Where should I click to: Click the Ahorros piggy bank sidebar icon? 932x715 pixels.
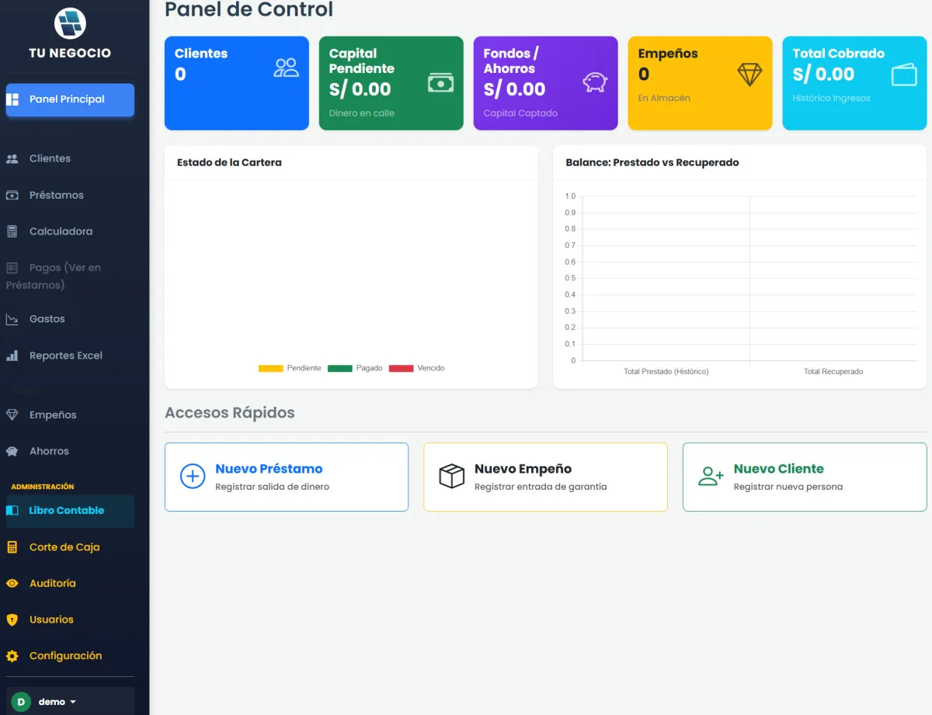tap(12, 451)
